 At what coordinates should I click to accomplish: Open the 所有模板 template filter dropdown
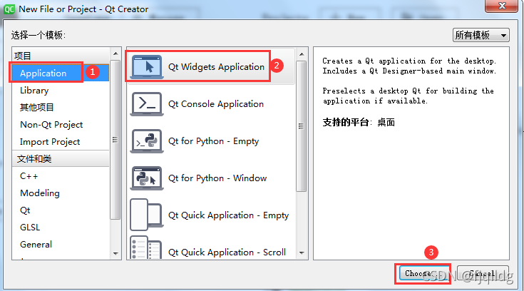pos(481,35)
